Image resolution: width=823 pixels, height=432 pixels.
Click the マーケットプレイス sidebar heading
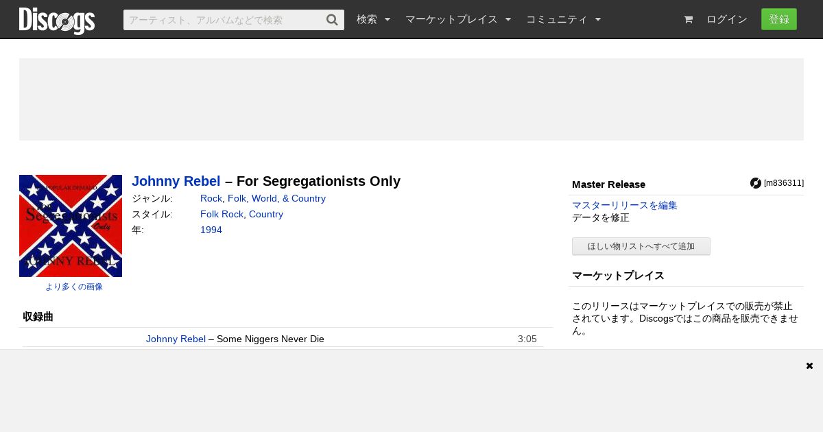point(618,276)
